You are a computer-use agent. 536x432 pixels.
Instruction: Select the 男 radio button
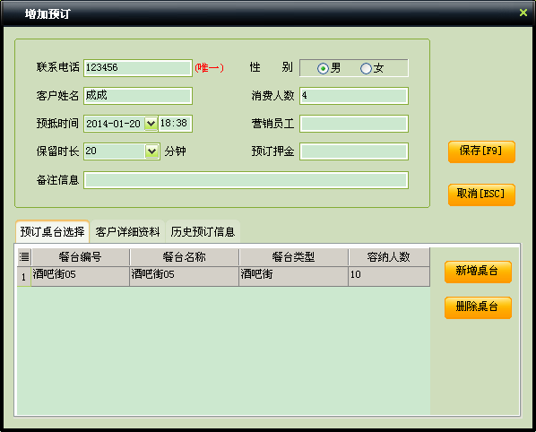(323, 68)
